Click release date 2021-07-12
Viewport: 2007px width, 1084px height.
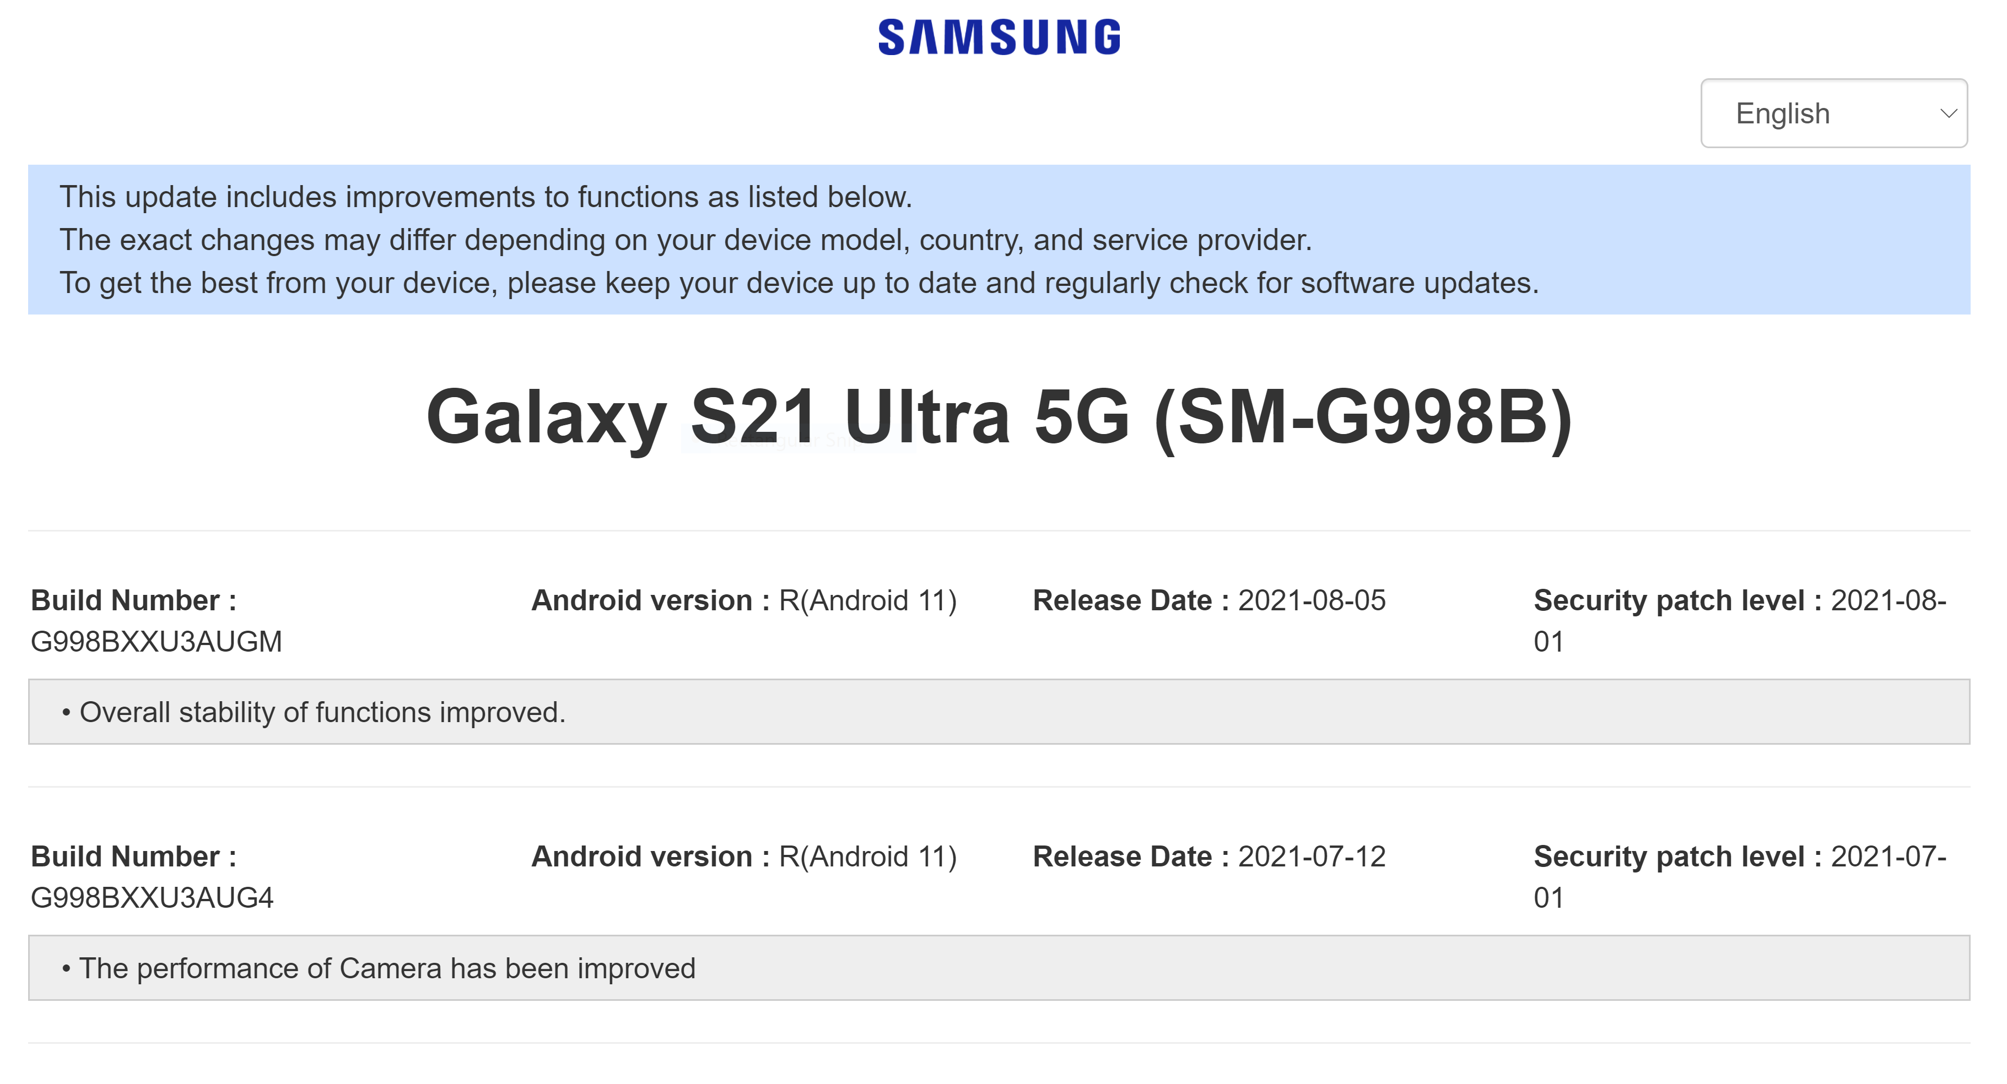click(x=1311, y=857)
